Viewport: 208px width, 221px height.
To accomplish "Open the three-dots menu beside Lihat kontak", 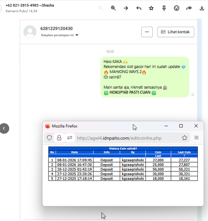I will 147,32.
